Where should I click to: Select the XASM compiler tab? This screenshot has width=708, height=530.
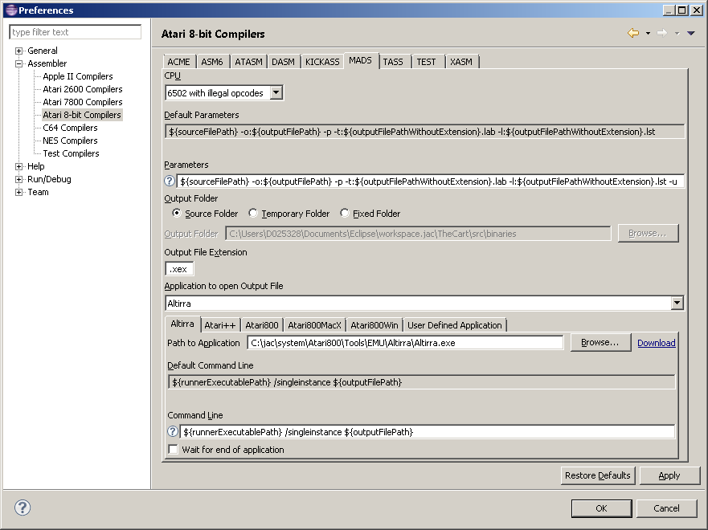(x=461, y=62)
